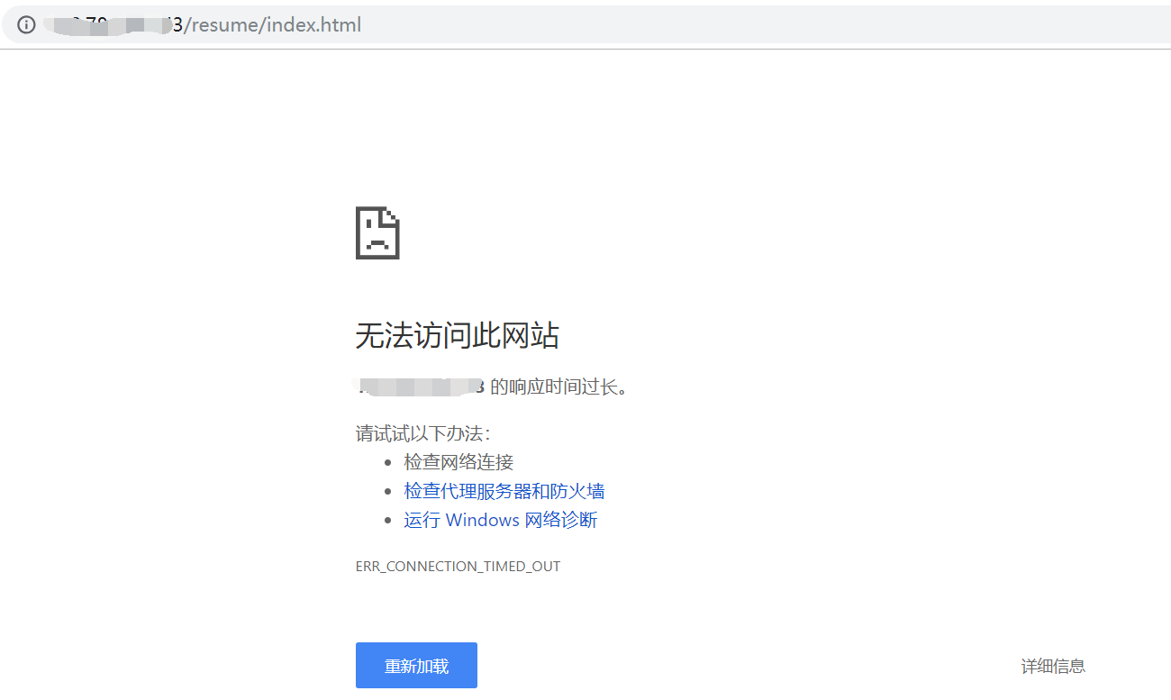Run Windows network diagnostics via 运行 Windows 网络诊断
The height and width of the screenshot is (700, 1171).
pos(501,520)
